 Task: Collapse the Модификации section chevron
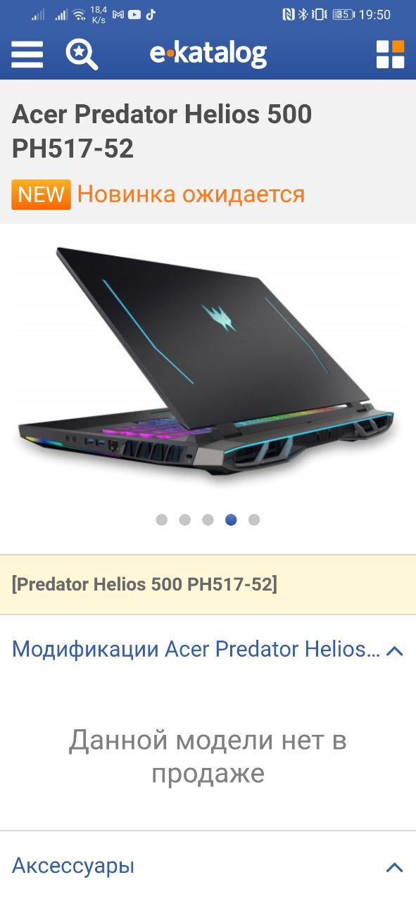[395, 650]
